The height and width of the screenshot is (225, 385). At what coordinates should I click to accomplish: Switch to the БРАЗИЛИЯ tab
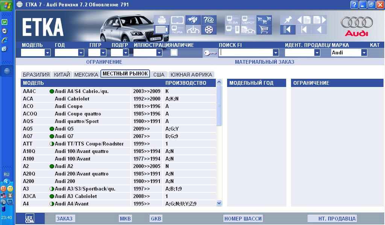36,74
